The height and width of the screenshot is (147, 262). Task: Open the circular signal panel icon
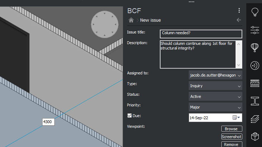254,65
